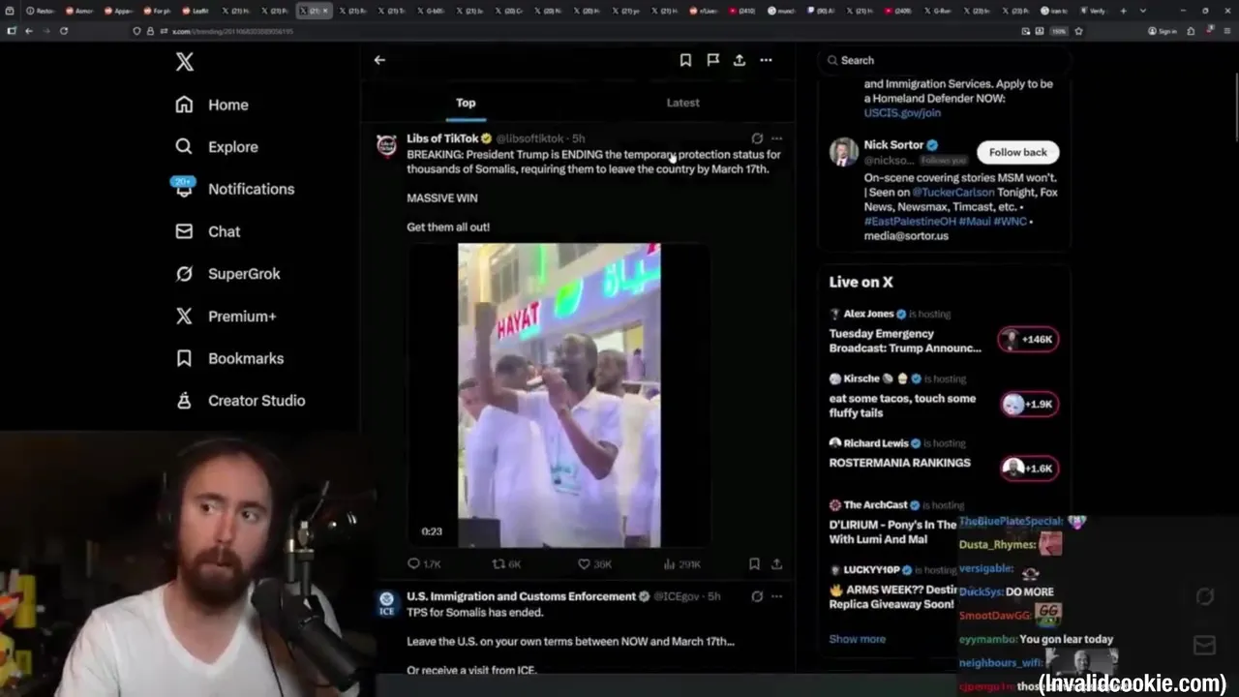Click U.S. Immigration and Customs Enforcement name
Screen dimensions: 1239x697
521,596
